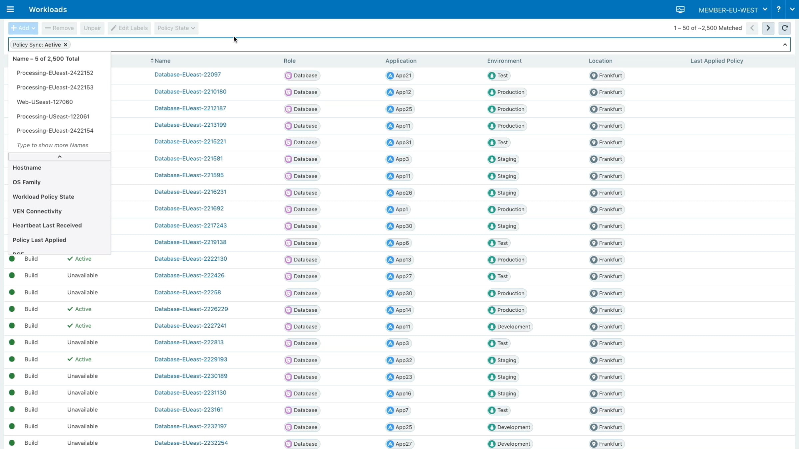Image resolution: width=799 pixels, height=449 pixels.
Task: Click Database role label for Database-EUeast-22097
Action: click(302, 75)
